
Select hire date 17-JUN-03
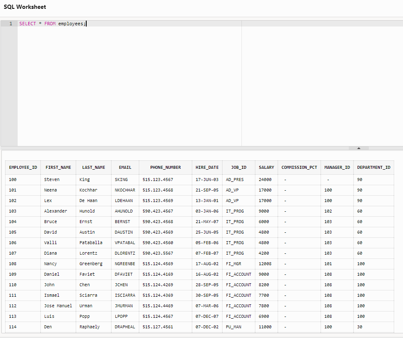(207, 180)
